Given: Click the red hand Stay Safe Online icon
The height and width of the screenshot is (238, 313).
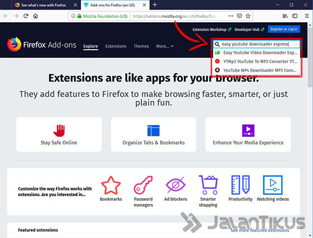Looking at the screenshot, I should pyautogui.click(x=59, y=130).
